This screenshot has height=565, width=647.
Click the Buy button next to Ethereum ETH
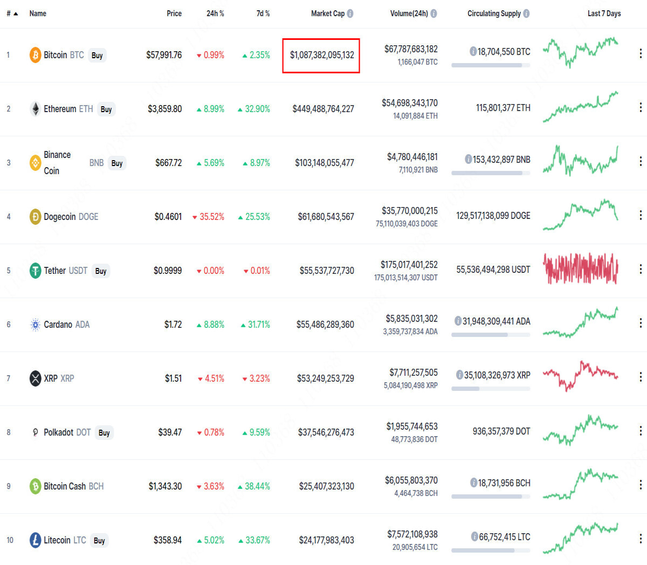coord(106,109)
